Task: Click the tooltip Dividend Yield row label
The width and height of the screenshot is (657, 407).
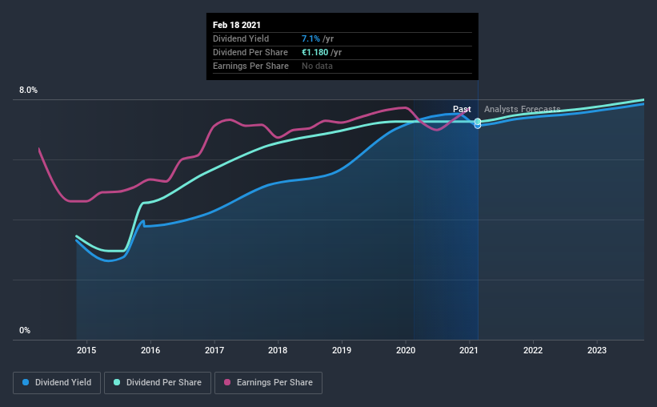Action: 241,38
